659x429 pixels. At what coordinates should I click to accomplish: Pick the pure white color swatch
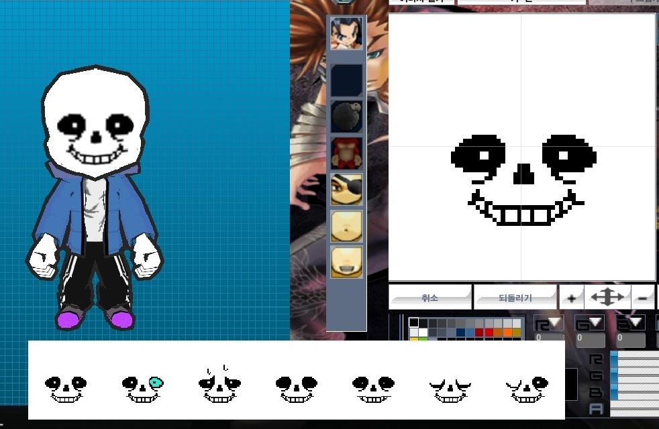click(x=423, y=332)
